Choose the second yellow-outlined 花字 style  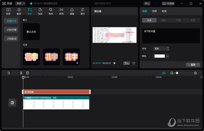coord(51,57)
